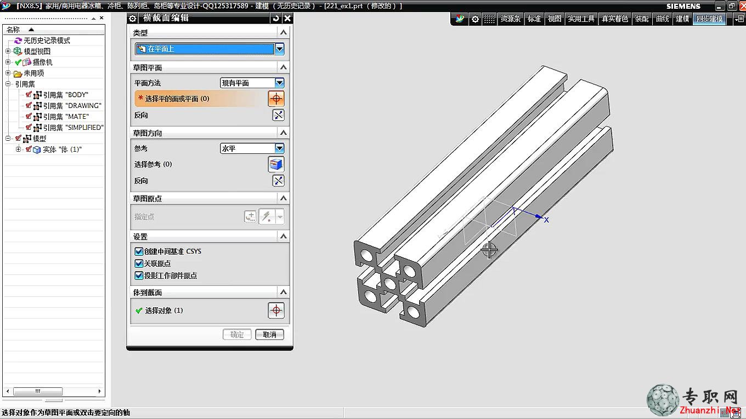Click reverse direction icon under 草图平面
This screenshot has width=746, height=419.
(x=279, y=115)
